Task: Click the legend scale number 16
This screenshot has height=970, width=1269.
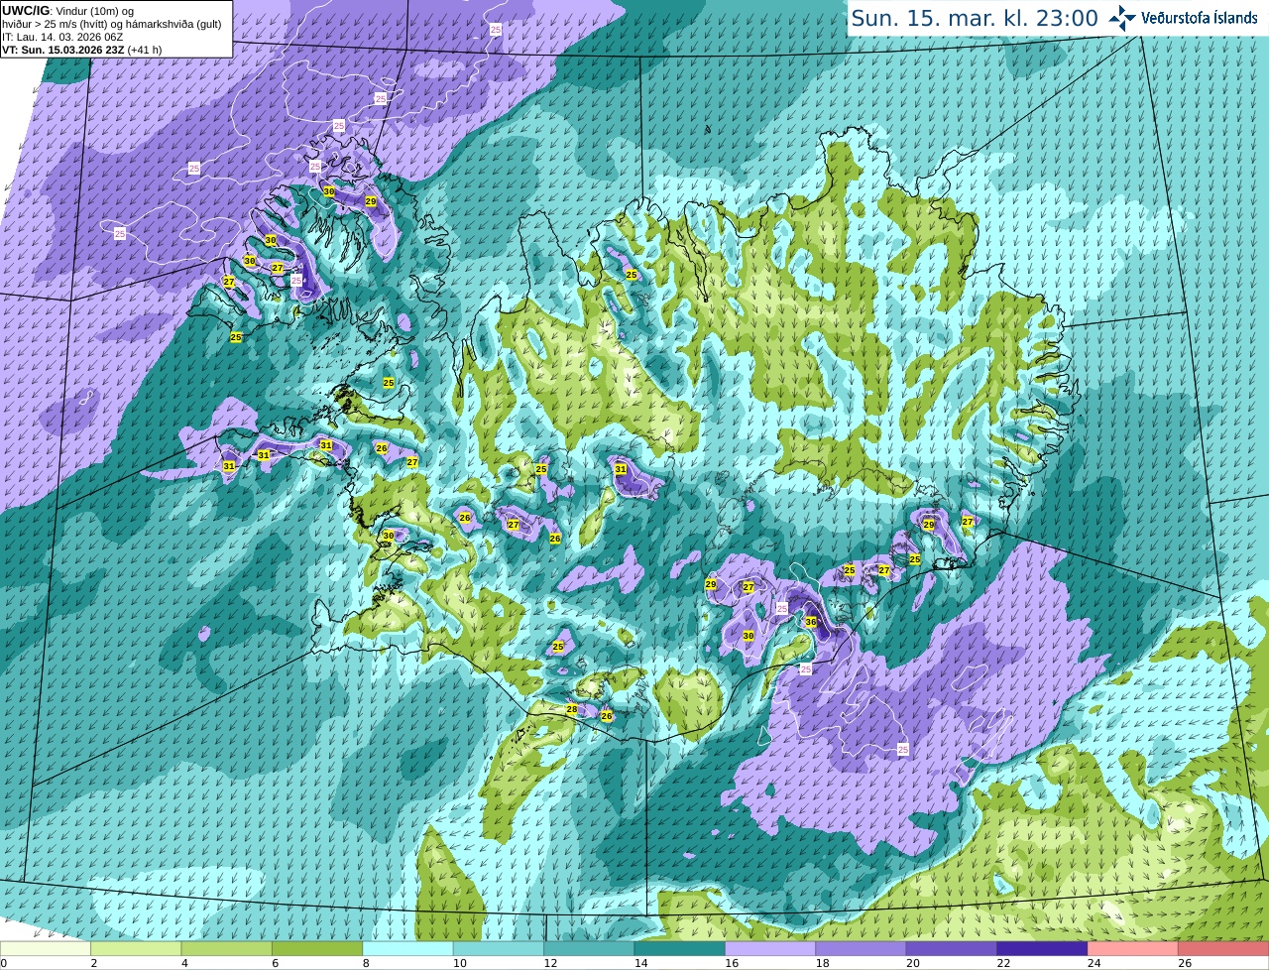Action: pyautogui.click(x=731, y=963)
